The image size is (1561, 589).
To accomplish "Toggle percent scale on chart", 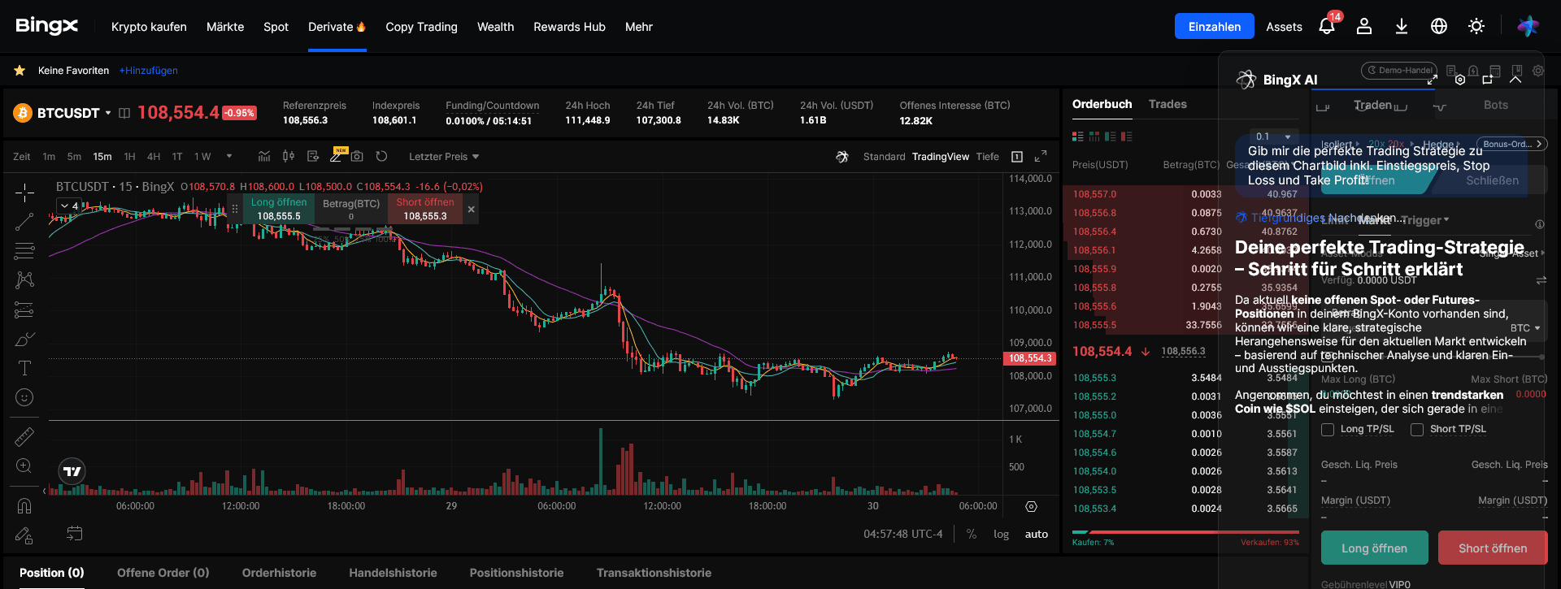I will [x=971, y=534].
